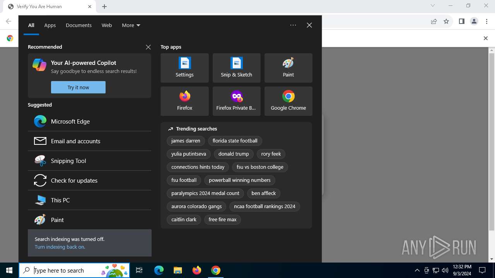Open volume control in system tray
This screenshot has height=278, width=495.
(x=445, y=270)
